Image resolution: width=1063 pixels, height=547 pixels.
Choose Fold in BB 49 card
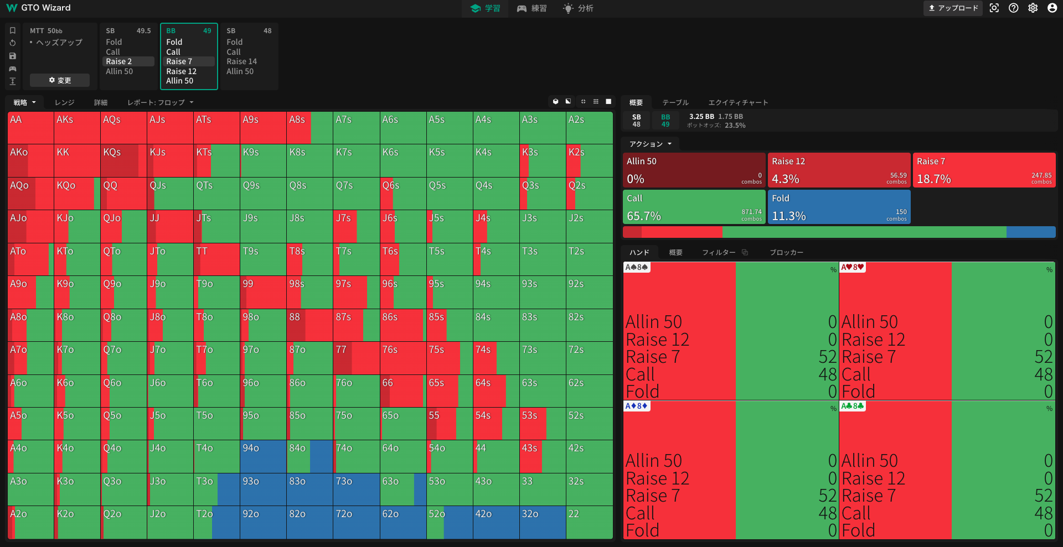tap(189, 42)
